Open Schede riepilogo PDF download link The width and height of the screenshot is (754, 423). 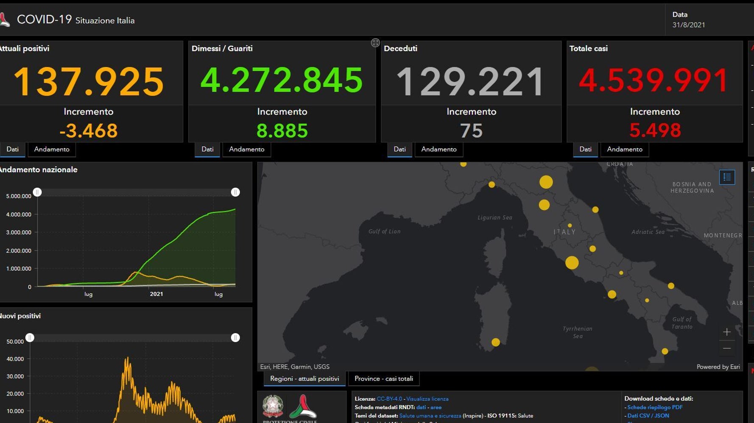click(x=655, y=407)
